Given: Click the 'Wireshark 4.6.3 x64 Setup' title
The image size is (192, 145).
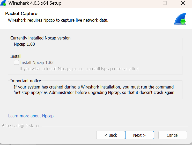Looking at the screenshot, I should tap(35, 3).
